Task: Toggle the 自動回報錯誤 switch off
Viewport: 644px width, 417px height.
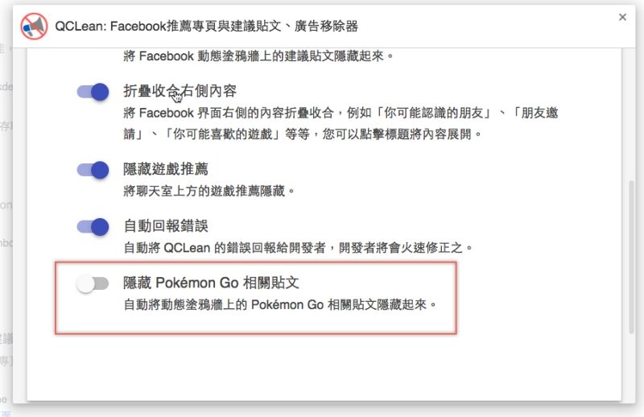Action: click(93, 227)
